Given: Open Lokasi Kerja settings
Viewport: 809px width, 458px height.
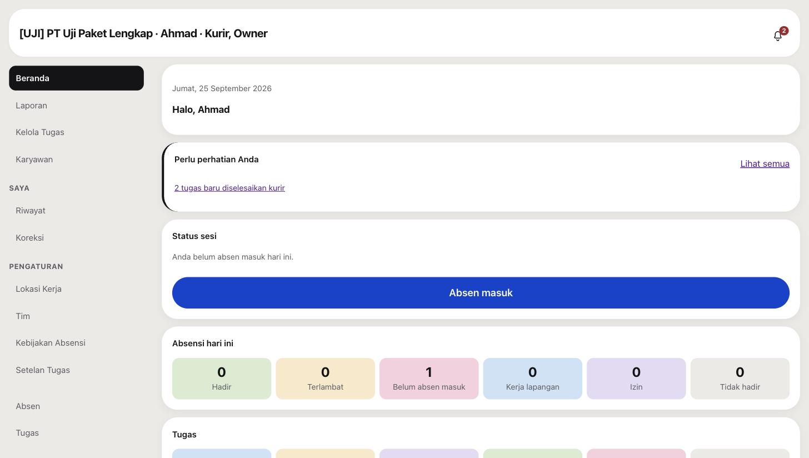Looking at the screenshot, I should click(76, 289).
